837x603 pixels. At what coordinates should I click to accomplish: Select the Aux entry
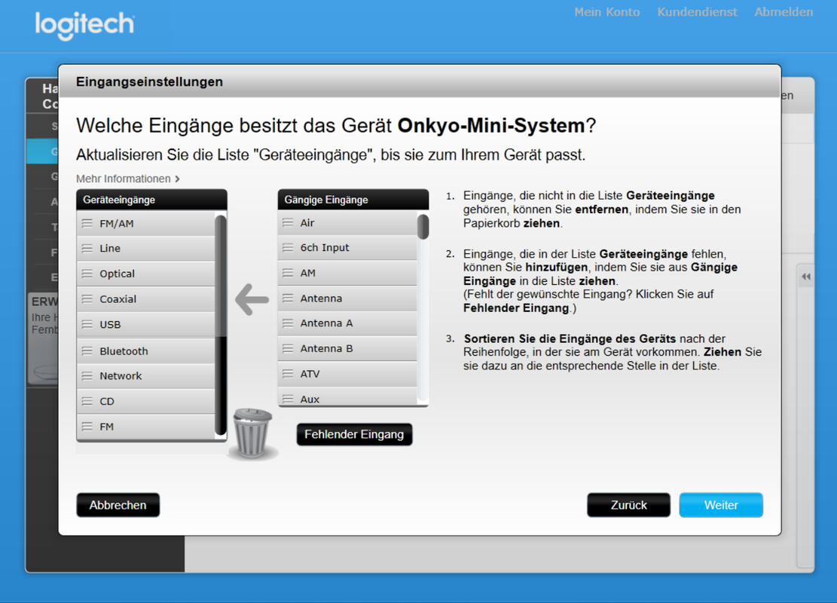347,397
